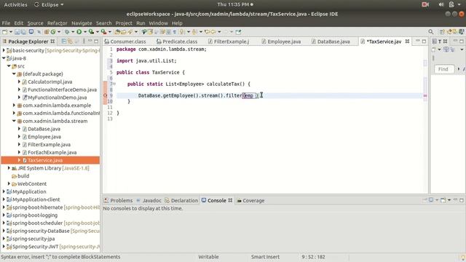Close the Console view tab
This screenshot has width=466, height=262.
point(230,201)
